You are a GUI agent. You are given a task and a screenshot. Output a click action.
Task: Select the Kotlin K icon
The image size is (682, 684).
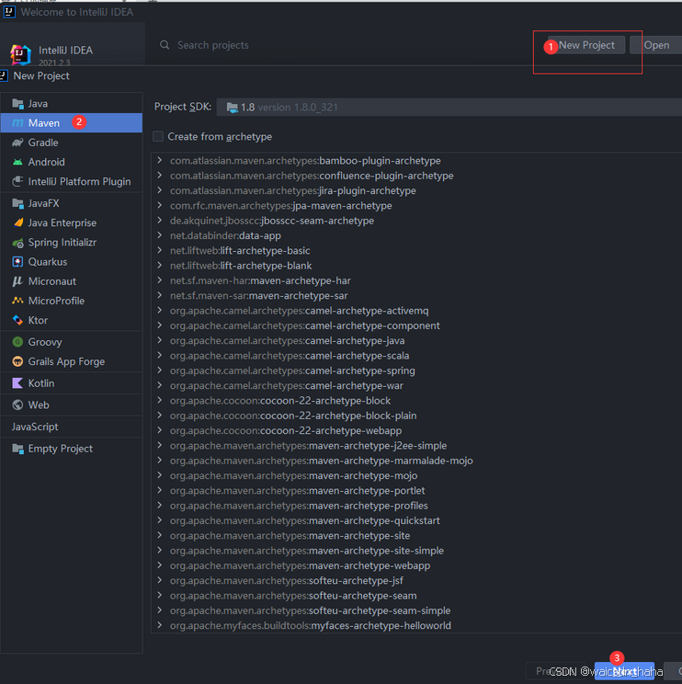tap(17, 383)
